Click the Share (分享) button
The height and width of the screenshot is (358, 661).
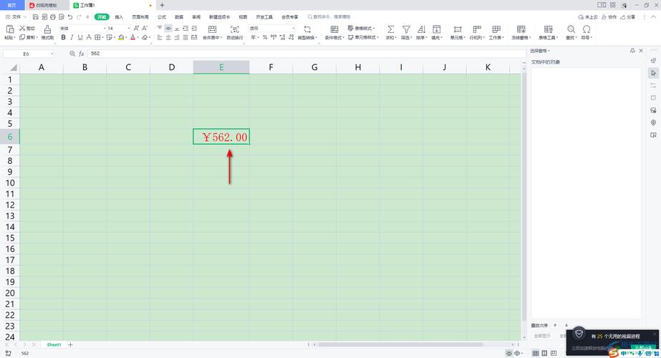[628, 17]
